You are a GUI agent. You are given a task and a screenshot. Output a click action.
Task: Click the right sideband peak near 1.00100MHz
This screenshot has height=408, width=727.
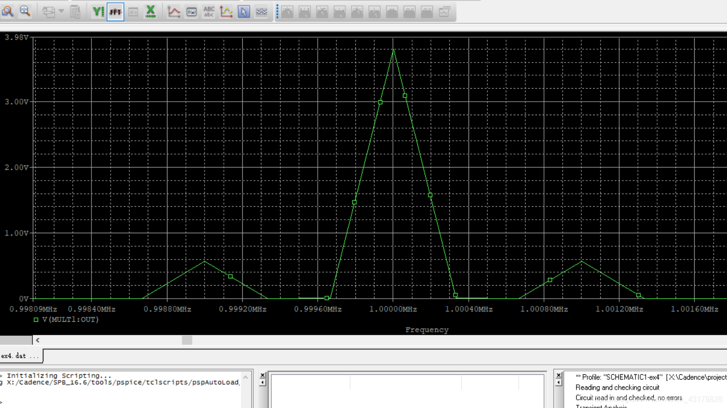pyautogui.click(x=582, y=262)
